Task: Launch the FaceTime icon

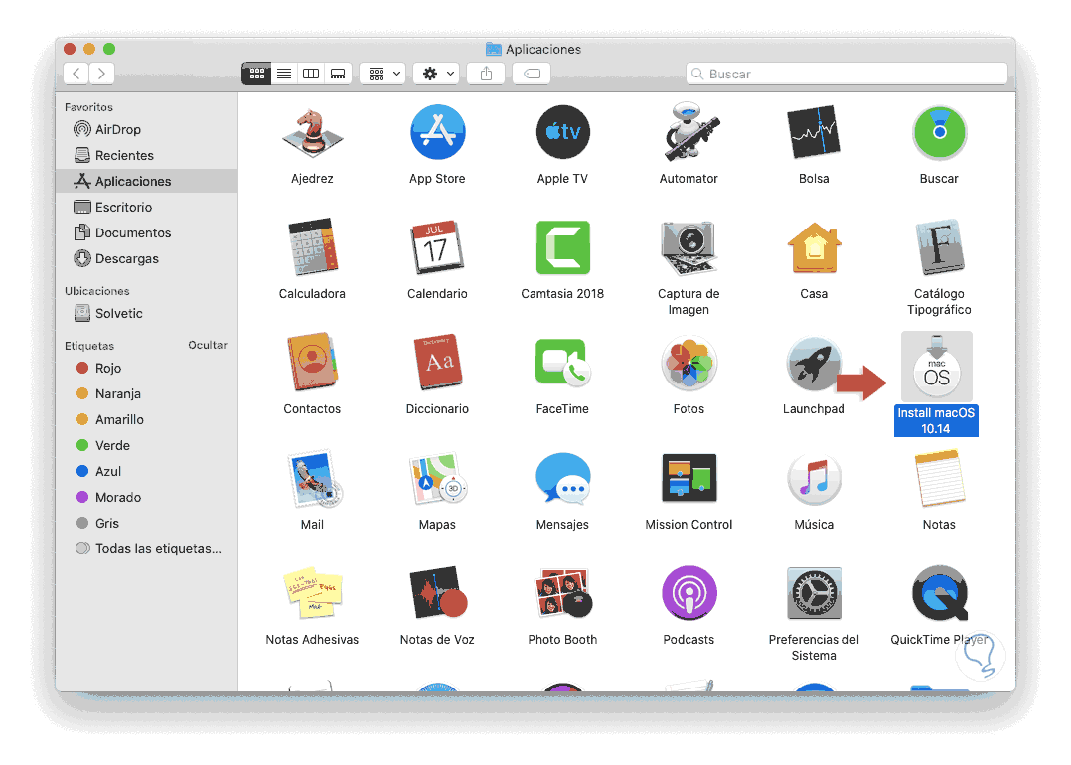Action: click(562, 362)
